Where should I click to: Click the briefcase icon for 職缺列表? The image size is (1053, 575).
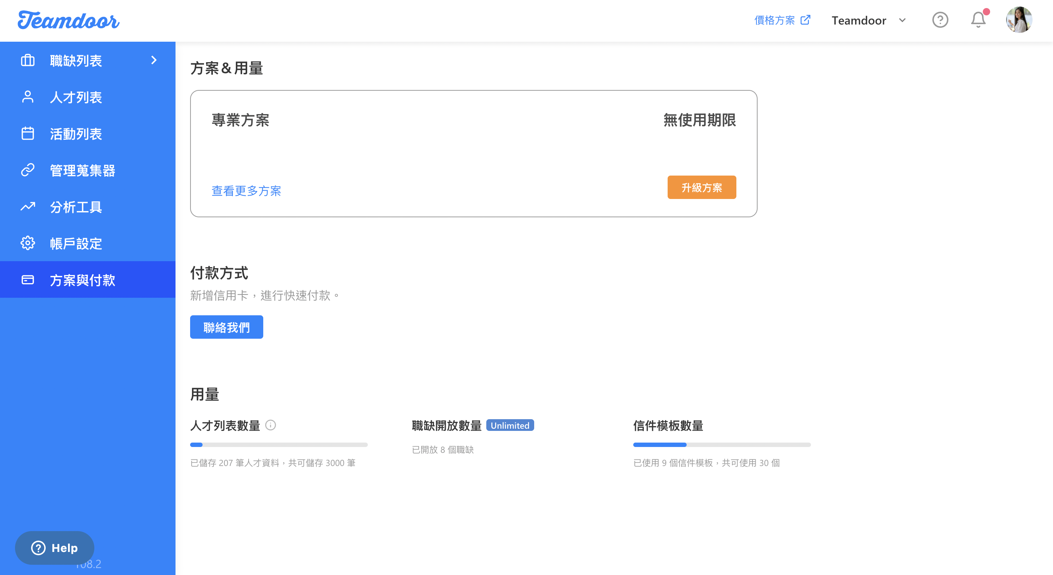coord(28,60)
